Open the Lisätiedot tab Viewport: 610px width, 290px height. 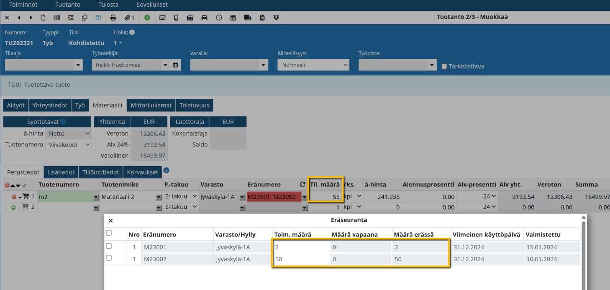(x=61, y=172)
